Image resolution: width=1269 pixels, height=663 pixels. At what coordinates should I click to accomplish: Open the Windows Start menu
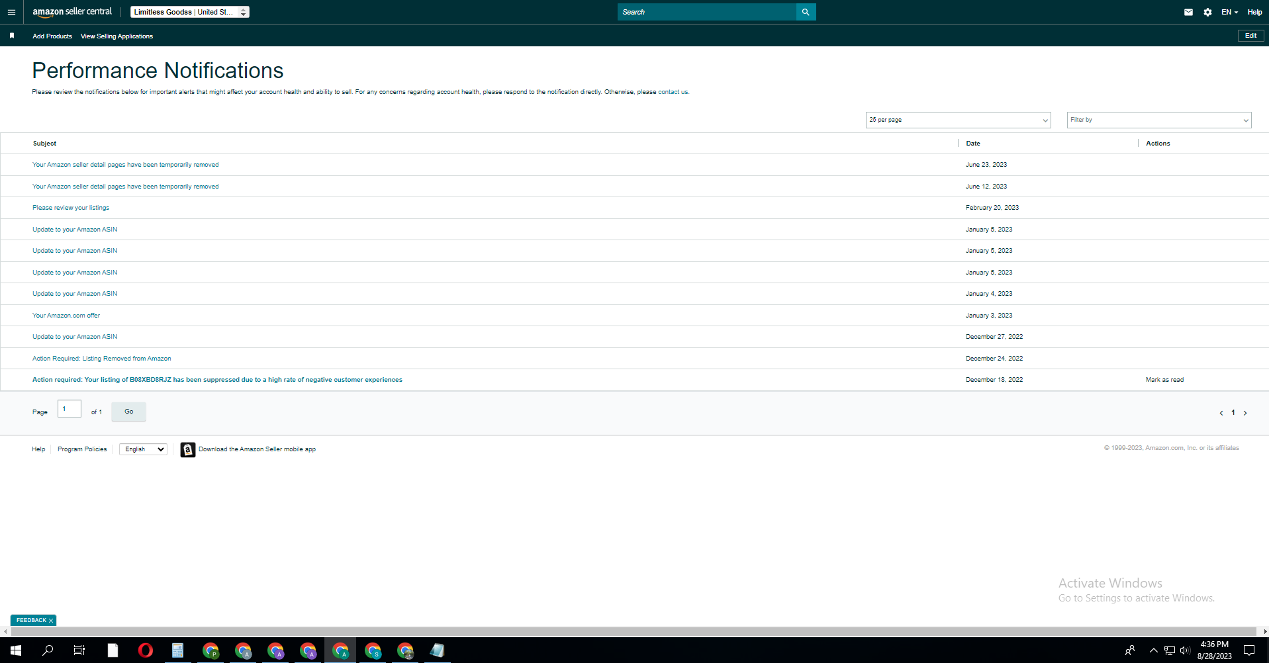16,650
